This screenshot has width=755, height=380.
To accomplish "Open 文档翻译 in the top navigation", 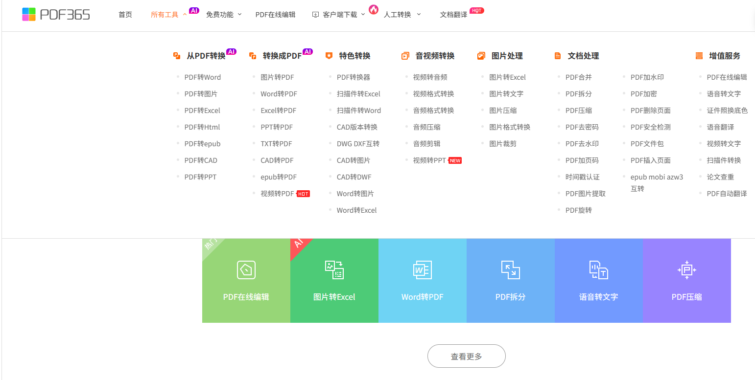I will tap(453, 15).
